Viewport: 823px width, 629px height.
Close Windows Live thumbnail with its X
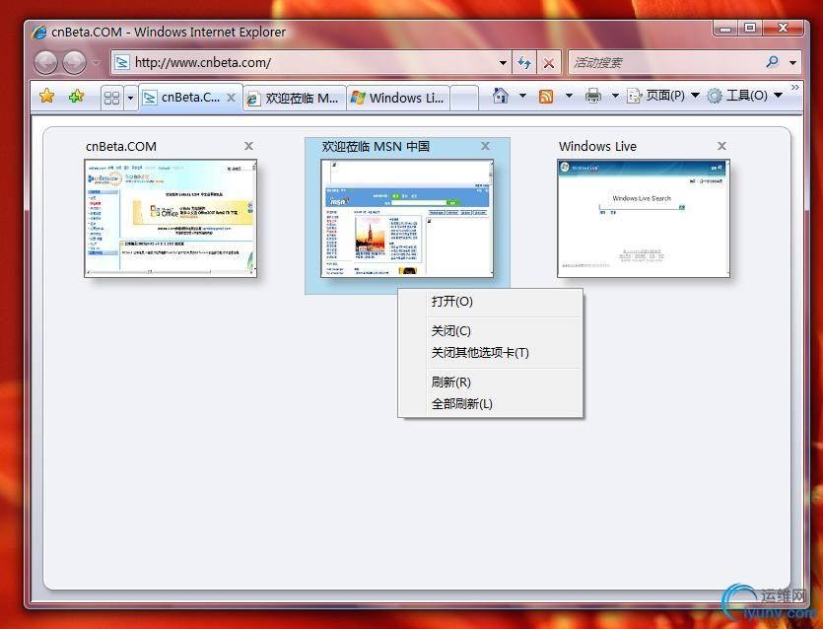[722, 146]
